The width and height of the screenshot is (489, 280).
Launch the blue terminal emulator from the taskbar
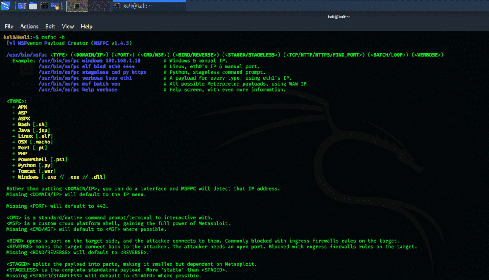click(x=21, y=6)
